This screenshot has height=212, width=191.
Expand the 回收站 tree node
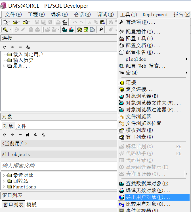point(4,181)
